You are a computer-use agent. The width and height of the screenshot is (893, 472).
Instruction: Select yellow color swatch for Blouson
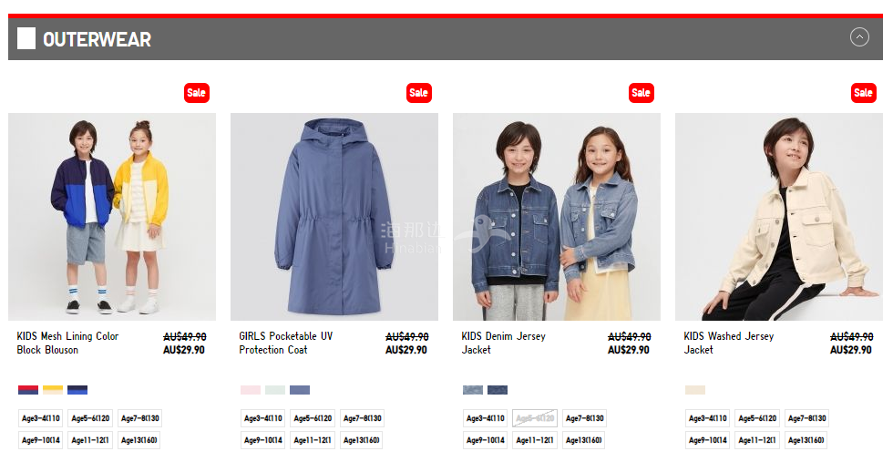(53, 390)
